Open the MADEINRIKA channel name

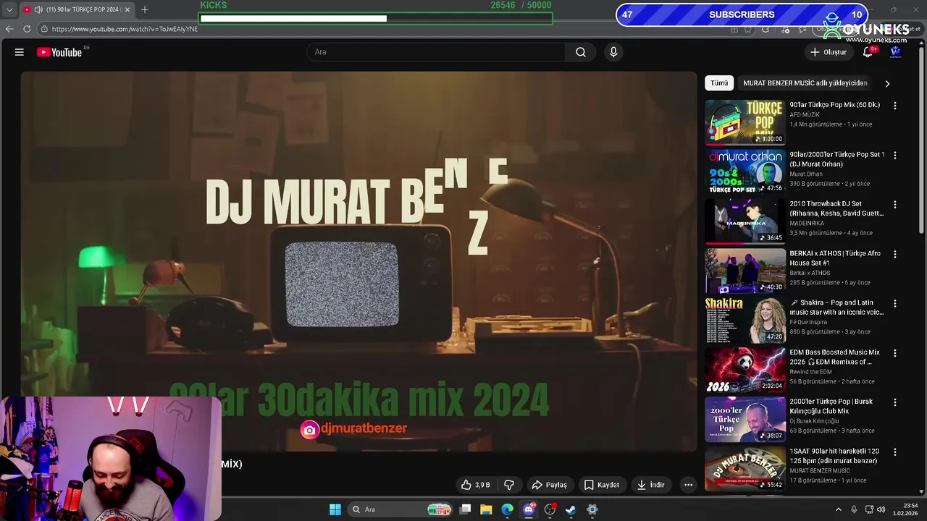pos(807,224)
